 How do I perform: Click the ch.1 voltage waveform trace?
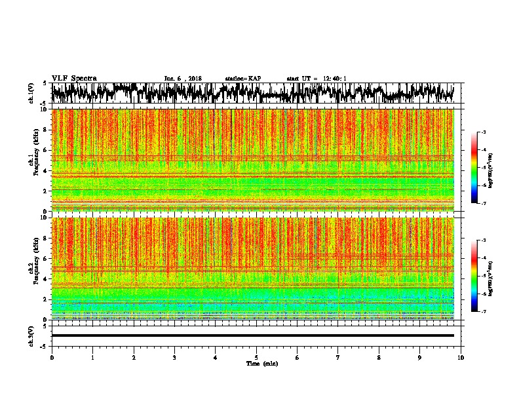[252, 93]
